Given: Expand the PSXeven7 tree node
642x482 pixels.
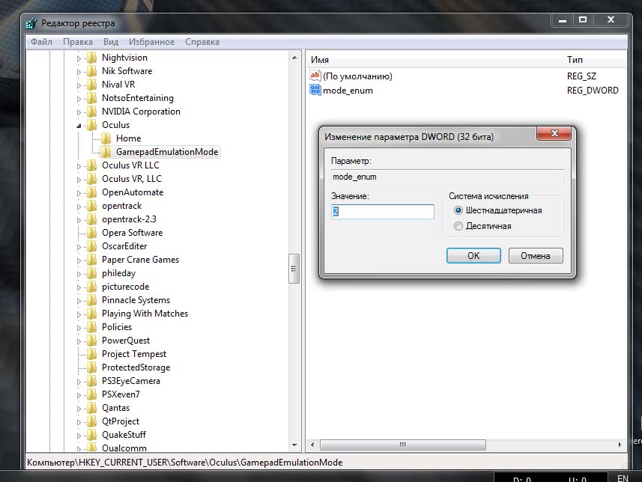Looking at the screenshot, I should (x=79, y=395).
